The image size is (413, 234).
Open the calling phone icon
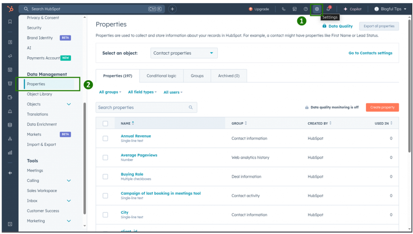tap(284, 9)
